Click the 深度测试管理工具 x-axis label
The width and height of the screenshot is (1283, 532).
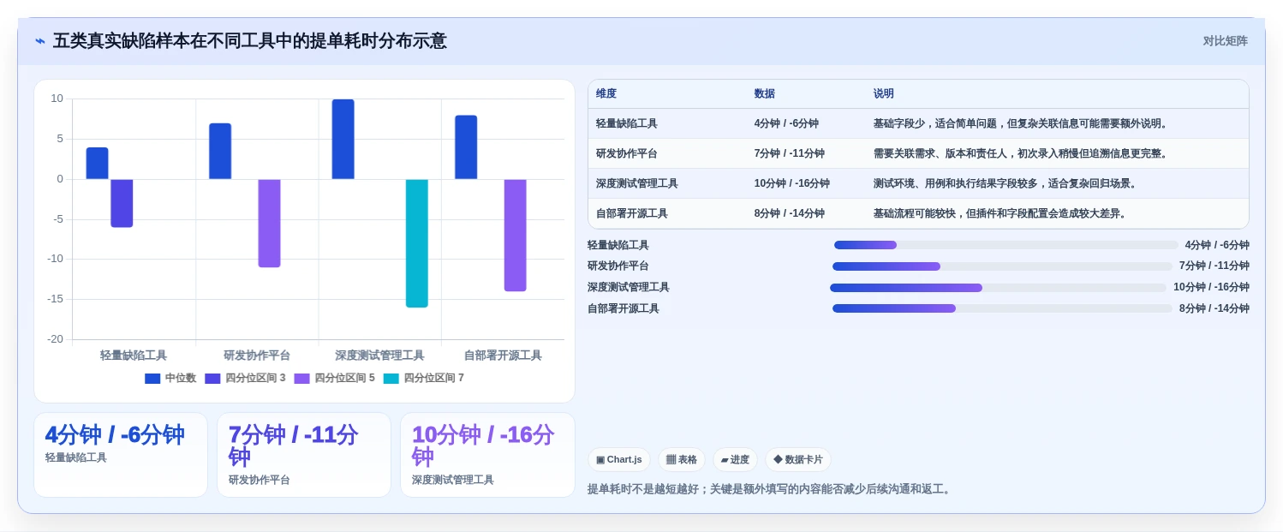click(x=379, y=356)
